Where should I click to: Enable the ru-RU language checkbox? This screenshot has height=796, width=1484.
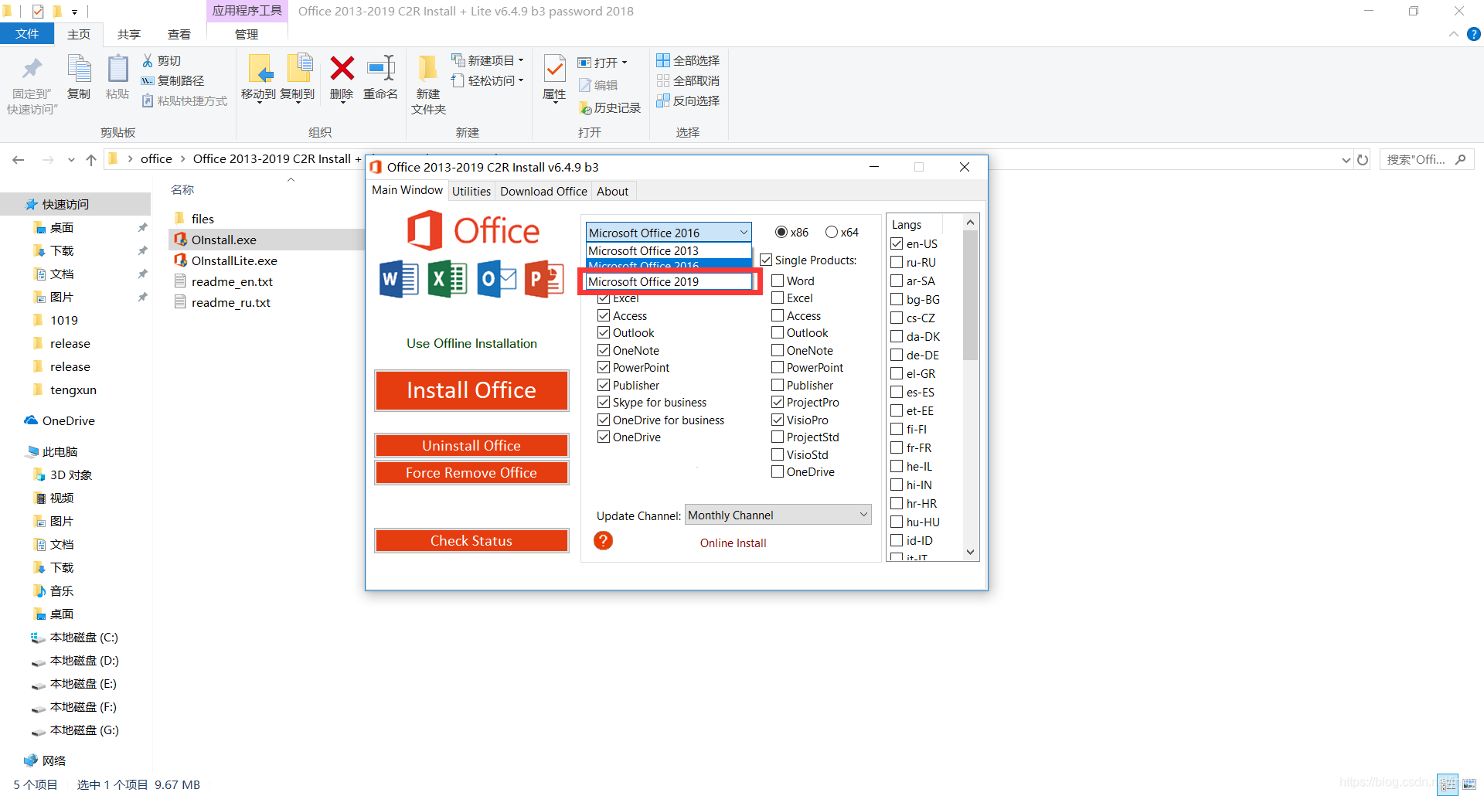pyautogui.click(x=897, y=262)
